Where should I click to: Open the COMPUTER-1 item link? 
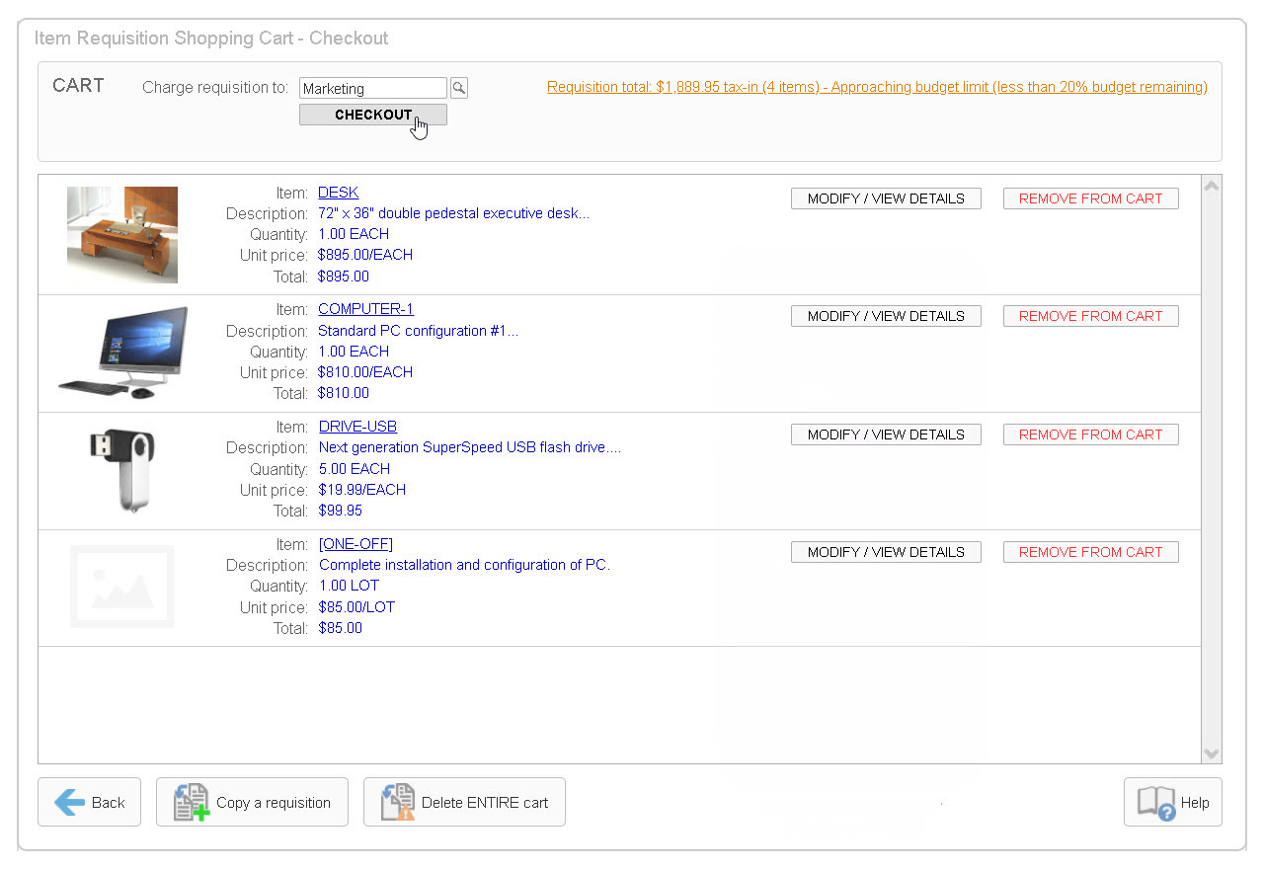coord(365,309)
